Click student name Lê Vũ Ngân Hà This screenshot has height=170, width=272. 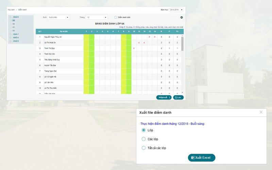coord(50,77)
